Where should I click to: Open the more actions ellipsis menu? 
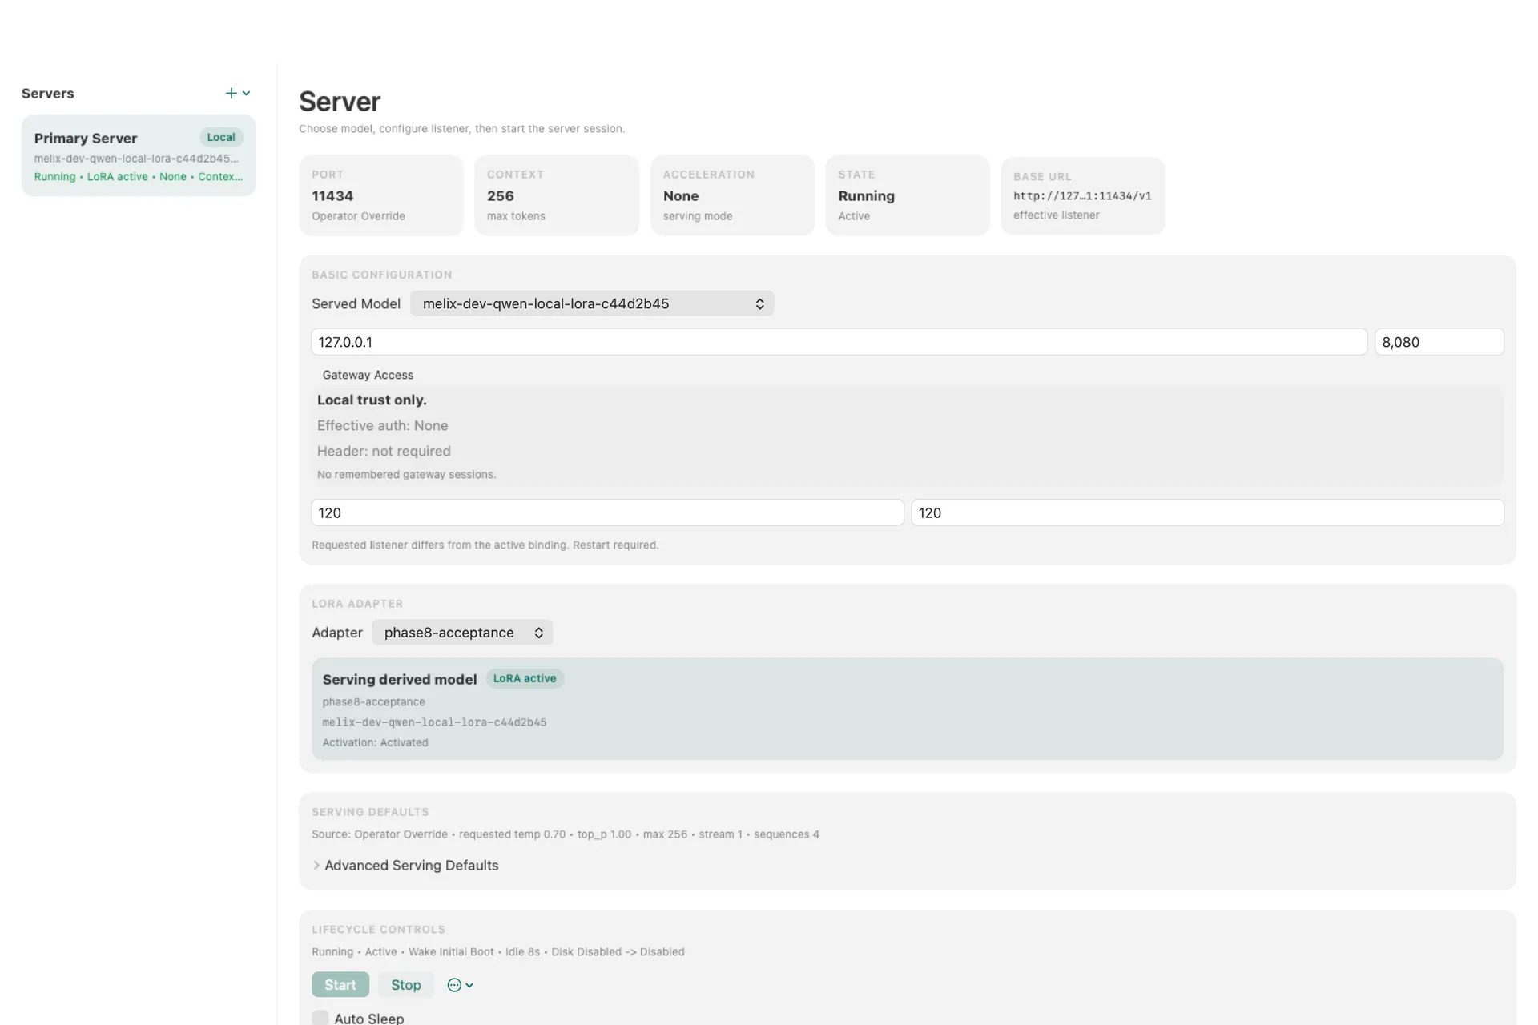[x=454, y=985]
